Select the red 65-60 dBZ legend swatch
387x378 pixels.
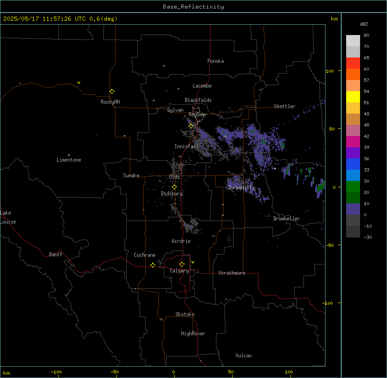click(353, 63)
